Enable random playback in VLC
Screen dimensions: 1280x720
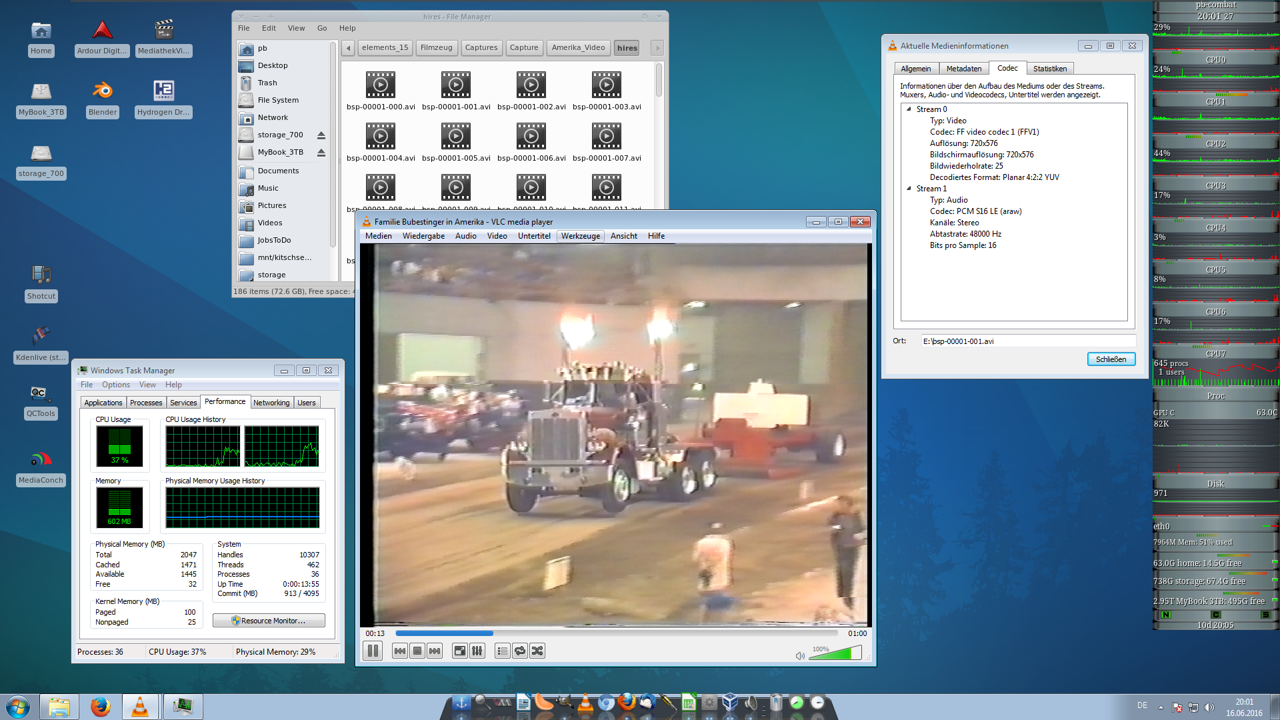[x=537, y=651]
